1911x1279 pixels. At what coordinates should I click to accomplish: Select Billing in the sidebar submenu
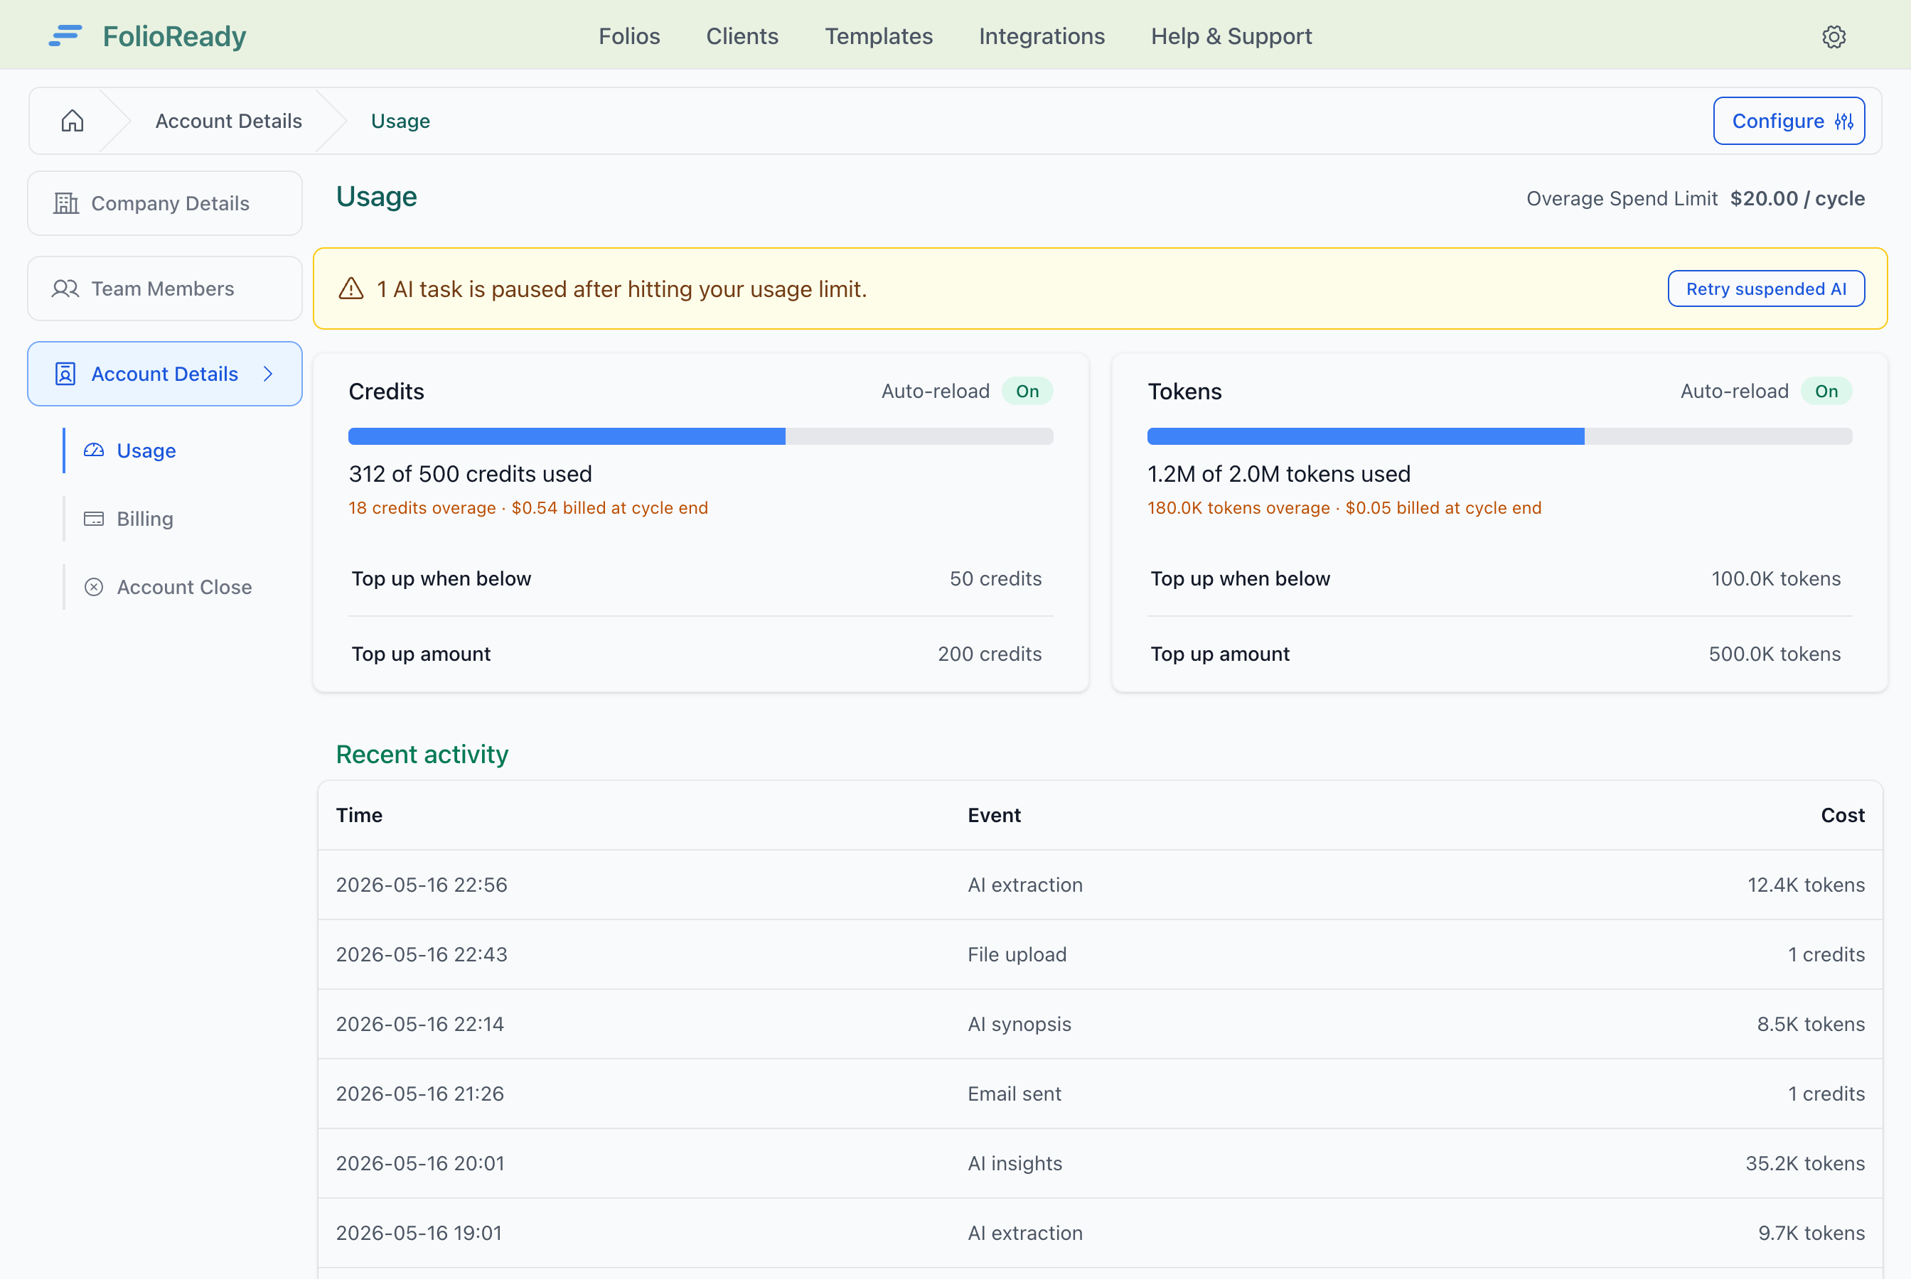[x=144, y=519]
